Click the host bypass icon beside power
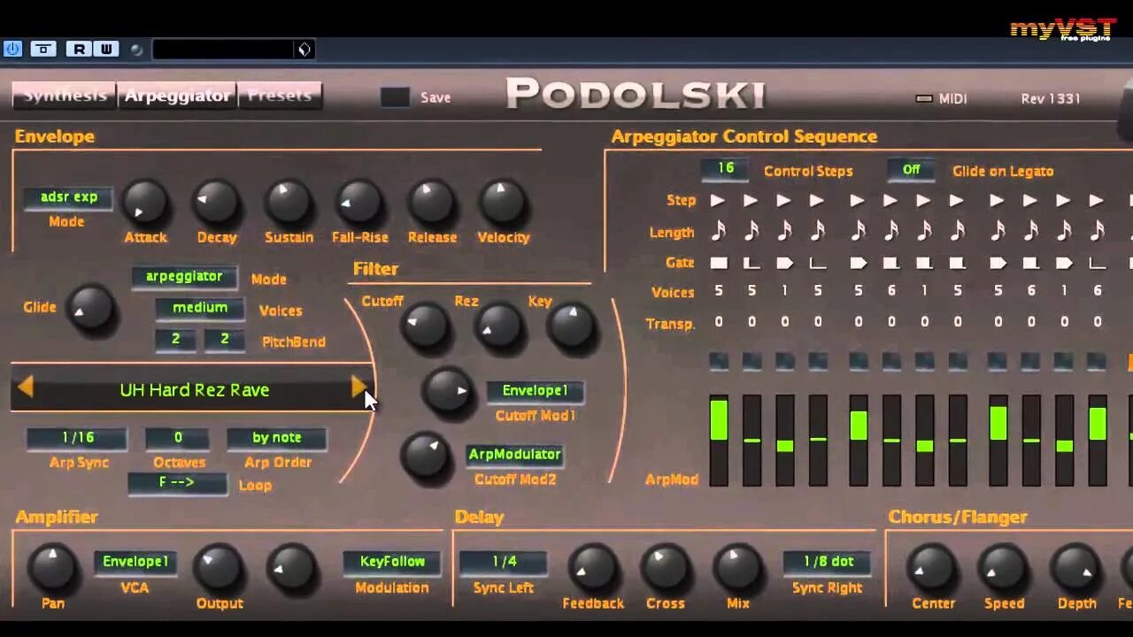 [x=42, y=50]
